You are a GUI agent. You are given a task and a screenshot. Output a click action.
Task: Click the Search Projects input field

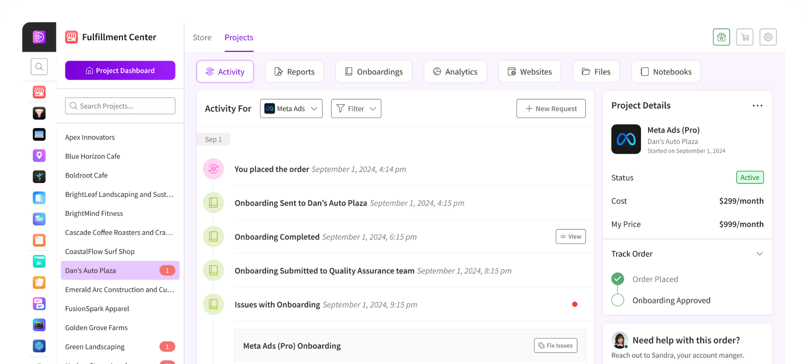click(120, 106)
